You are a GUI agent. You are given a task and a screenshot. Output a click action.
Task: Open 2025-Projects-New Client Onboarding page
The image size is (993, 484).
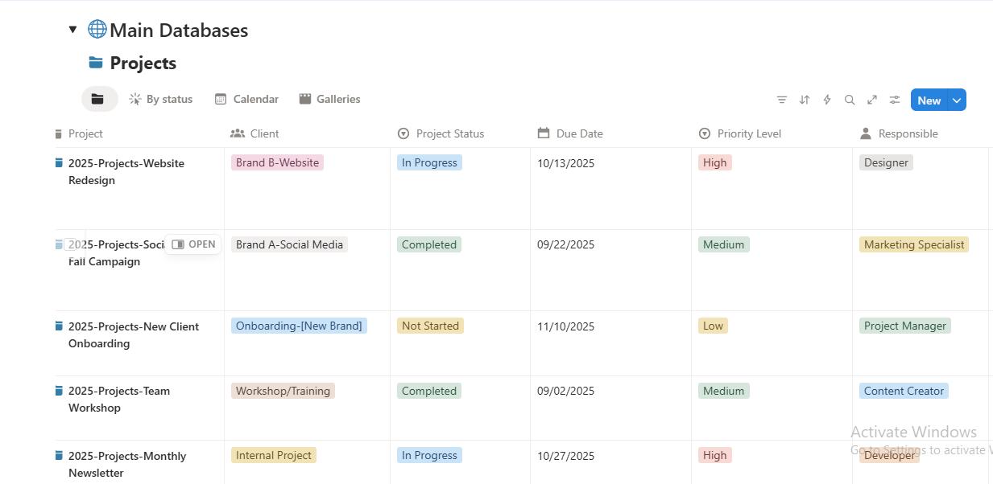(x=134, y=334)
